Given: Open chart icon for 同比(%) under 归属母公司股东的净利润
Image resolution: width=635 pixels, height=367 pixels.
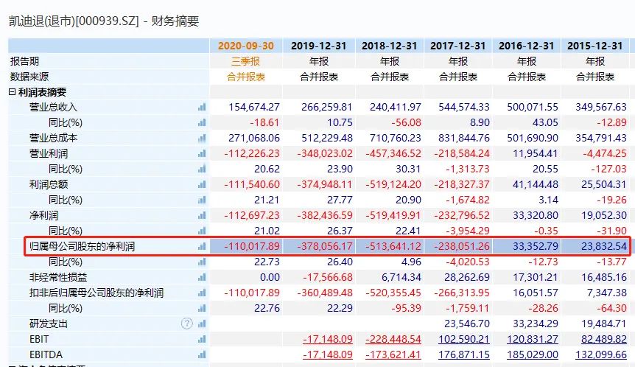Looking at the screenshot, I should pos(202,262).
